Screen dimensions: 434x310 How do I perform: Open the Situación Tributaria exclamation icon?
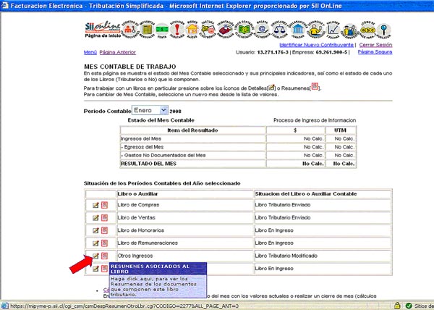pyautogui.click(x=177, y=30)
